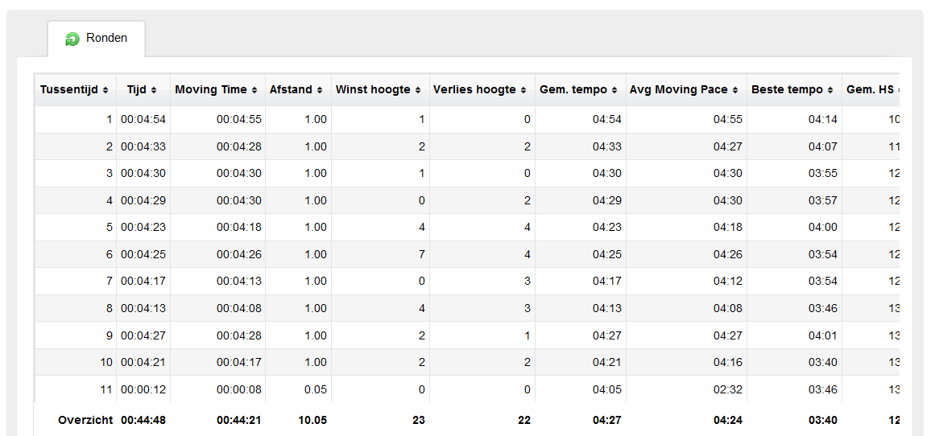The height and width of the screenshot is (436, 935).
Task: Sort laps by Afstand column arrows
Action: pos(320,90)
